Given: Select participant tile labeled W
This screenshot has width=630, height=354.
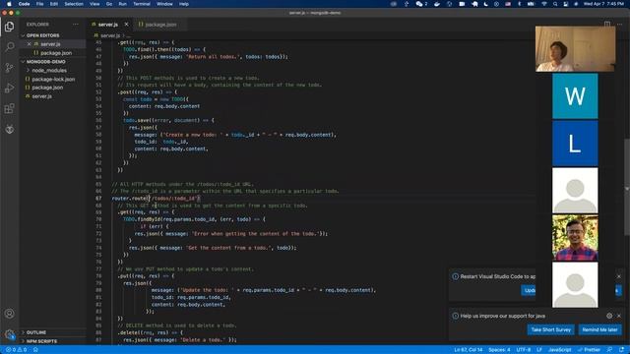Looking at the screenshot, I should (575, 96).
